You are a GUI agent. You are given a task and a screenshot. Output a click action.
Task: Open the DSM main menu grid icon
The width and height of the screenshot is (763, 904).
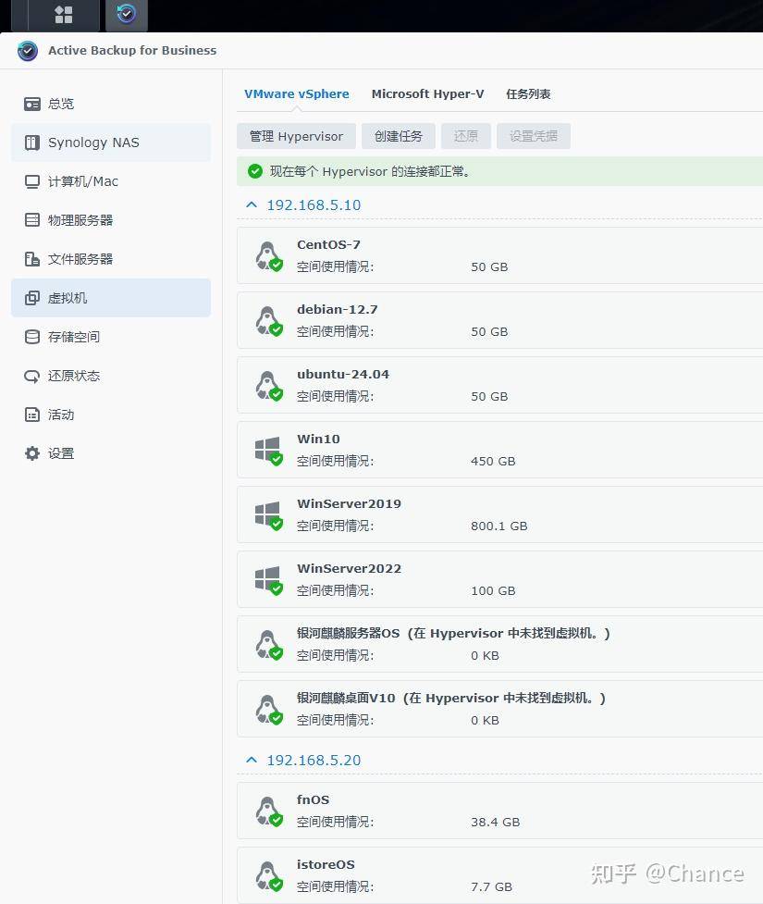[64, 15]
